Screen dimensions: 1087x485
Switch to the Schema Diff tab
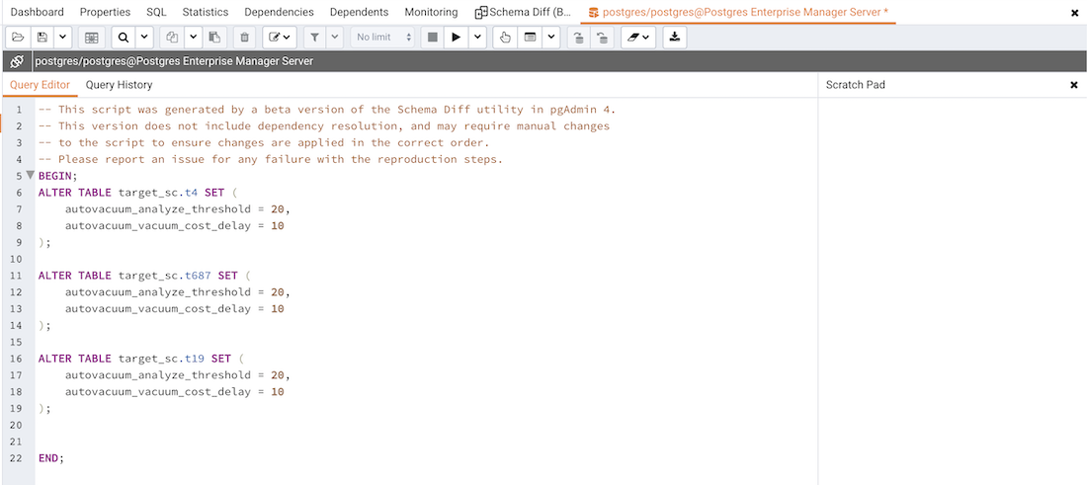[x=524, y=12]
